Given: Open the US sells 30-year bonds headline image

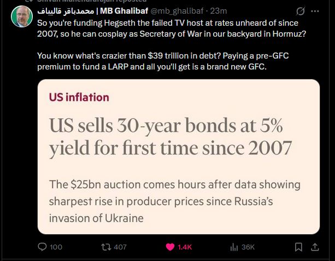Looking at the screenshot, I should [179, 156].
